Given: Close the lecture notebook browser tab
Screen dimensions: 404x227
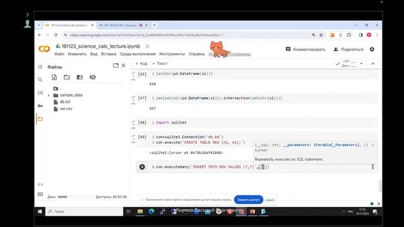Looking at the screenshot, I should tap(92, 25).
